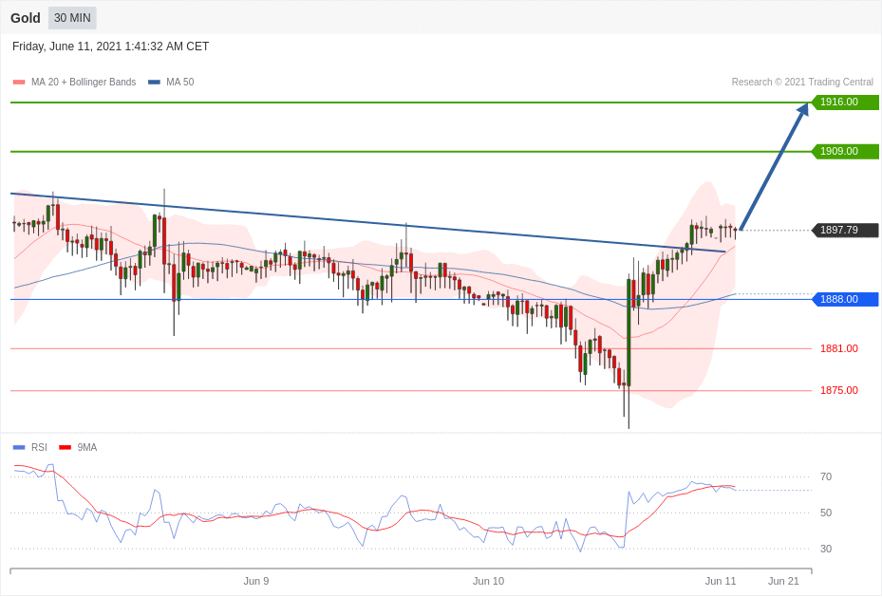The width and height of the screenshot is (882, 597).
Task: Click the Jun 10 date marker
Action: [x=488, y=581]
